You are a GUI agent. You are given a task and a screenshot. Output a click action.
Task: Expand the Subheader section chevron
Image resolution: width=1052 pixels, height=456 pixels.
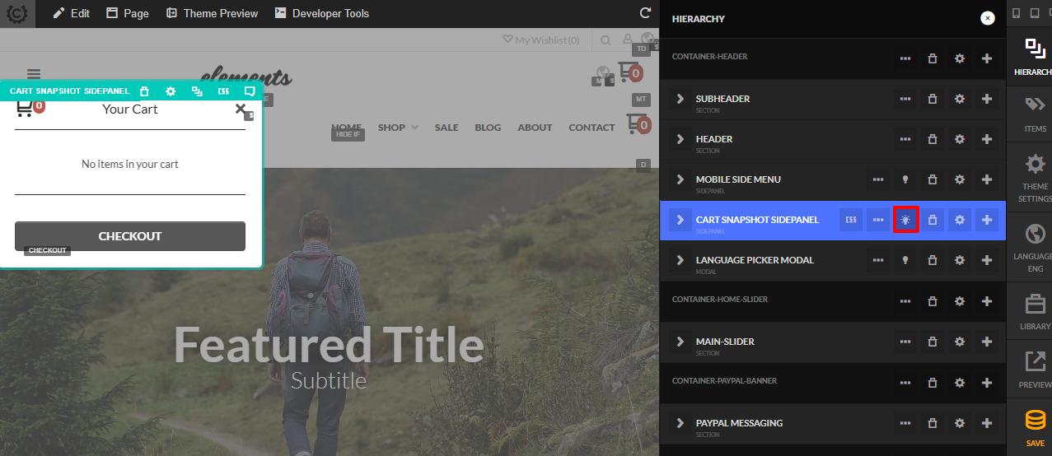pyautogui.click(x=680, y=99)
